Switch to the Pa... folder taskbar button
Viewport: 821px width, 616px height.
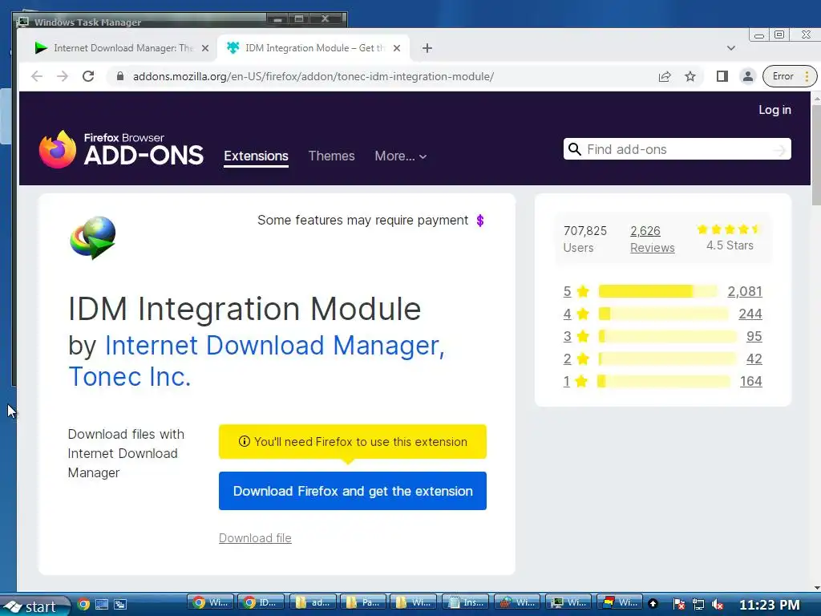(363, 603)
